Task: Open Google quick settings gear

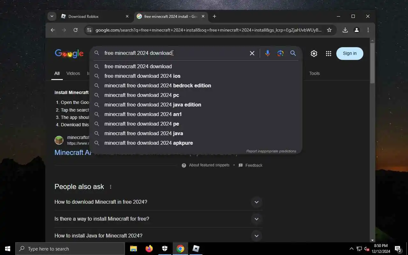Action: pyautogui.click(x=314, y=54)
